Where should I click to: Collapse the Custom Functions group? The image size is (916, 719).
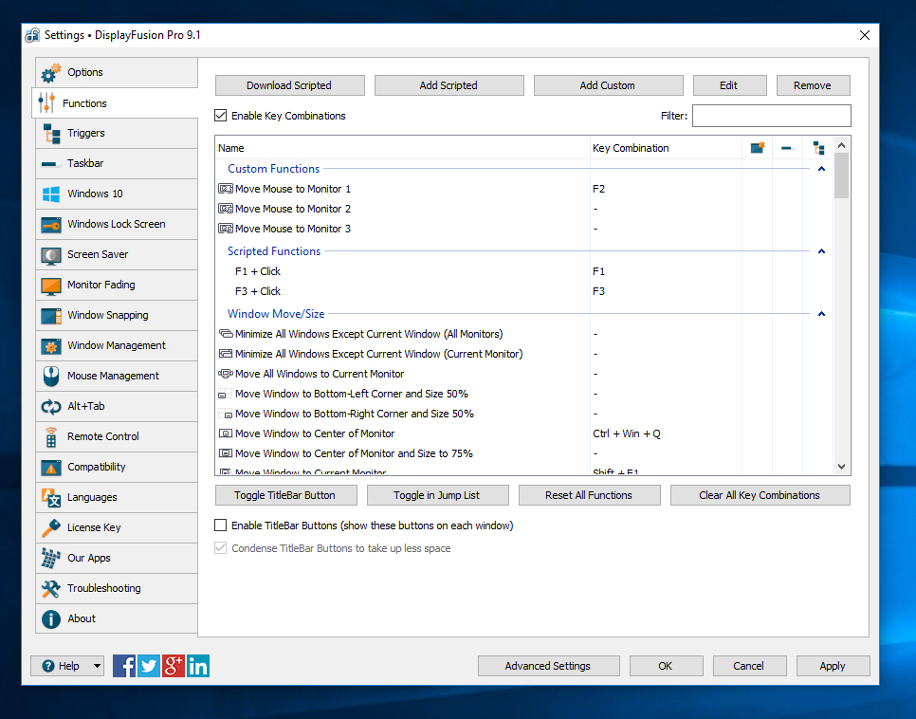pos(821,169)
